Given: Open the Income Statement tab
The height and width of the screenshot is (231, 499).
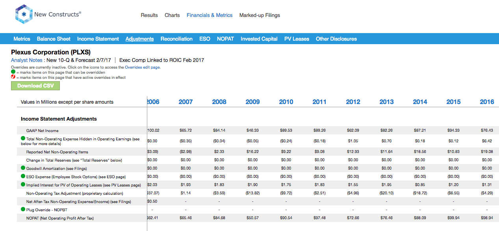Looking at the screenshot, I should (98, 39).
